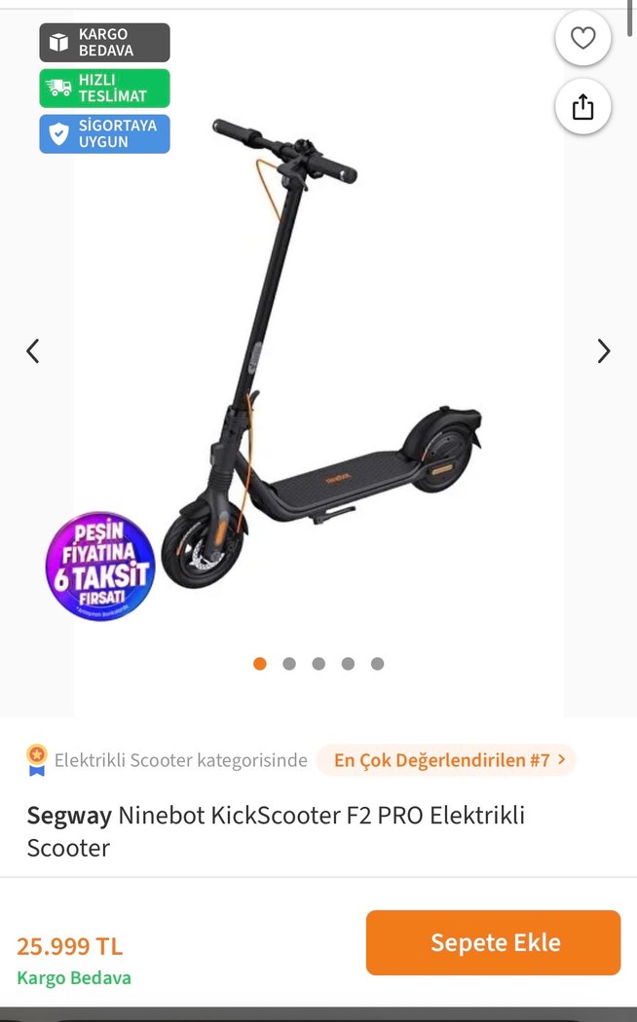Click the Sigortaya Uygun shield badge
Image resolution: width=637 pixels, height=1022 pixels.
tap(104, 134)
